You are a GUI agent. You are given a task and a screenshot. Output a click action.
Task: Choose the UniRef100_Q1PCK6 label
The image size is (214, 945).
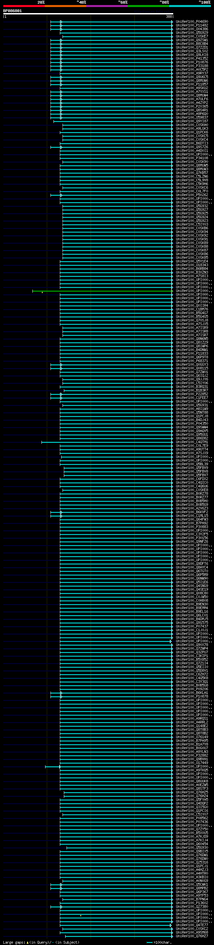(192, 132)
